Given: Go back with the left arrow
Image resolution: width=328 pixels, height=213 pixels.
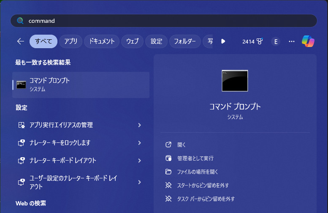Looking at the screenshot, I should (21, 41).
